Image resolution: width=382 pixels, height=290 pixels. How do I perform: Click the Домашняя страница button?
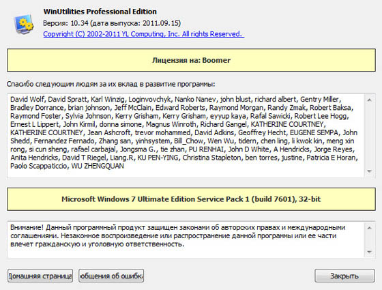coord(40,276)
